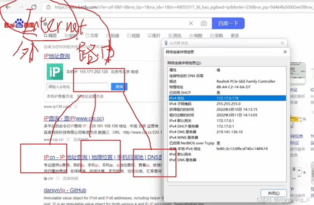The width and height of the screenshot is (314, 205).
Task: Select the 租约过期的时间 row
Action: [x=227, y=115]
